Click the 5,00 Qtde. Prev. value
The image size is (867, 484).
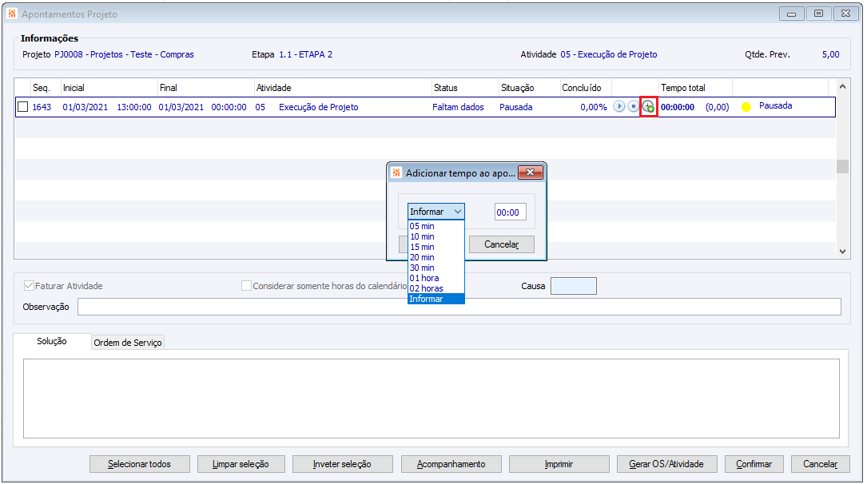coord(830,54)
